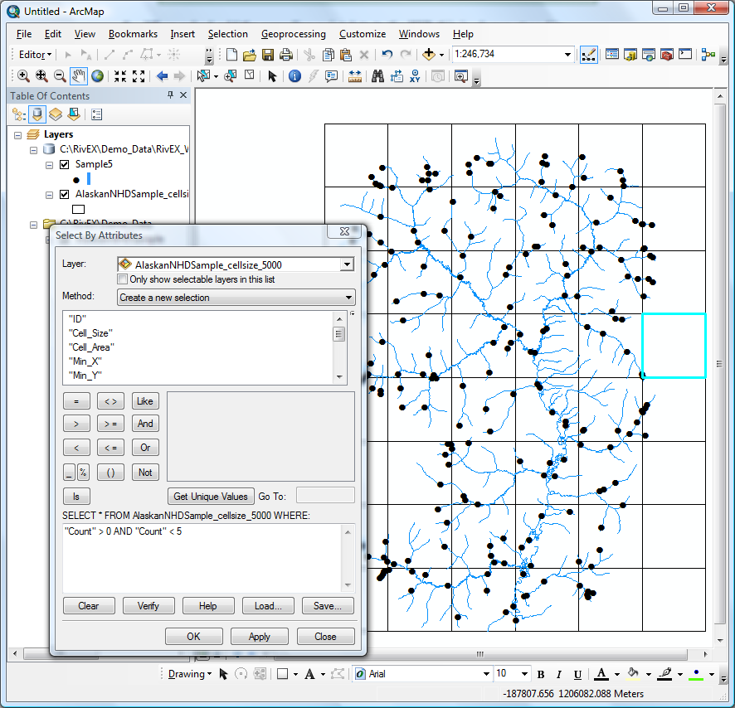This screenshot has height=708, width=735.
Task: Click the font color A swatch
Action: coord(601,674)
